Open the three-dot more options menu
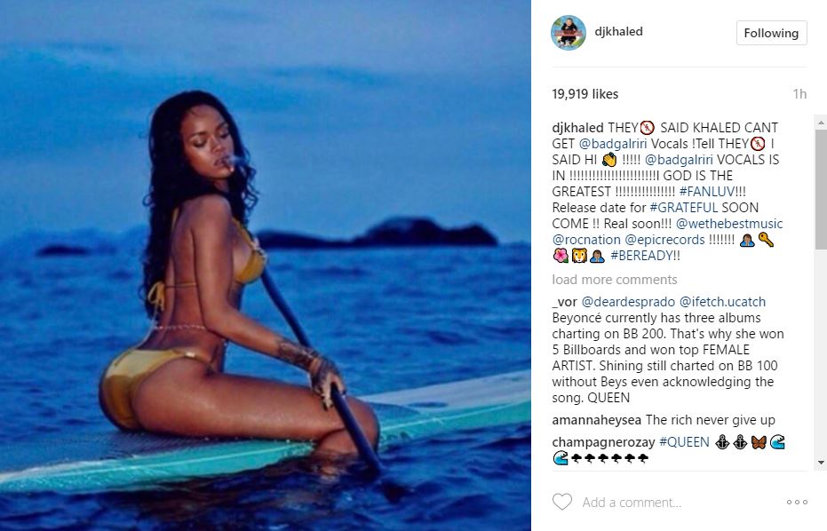Screen dimensions: 827x531 pyautogui.click(x=797, y=502)
